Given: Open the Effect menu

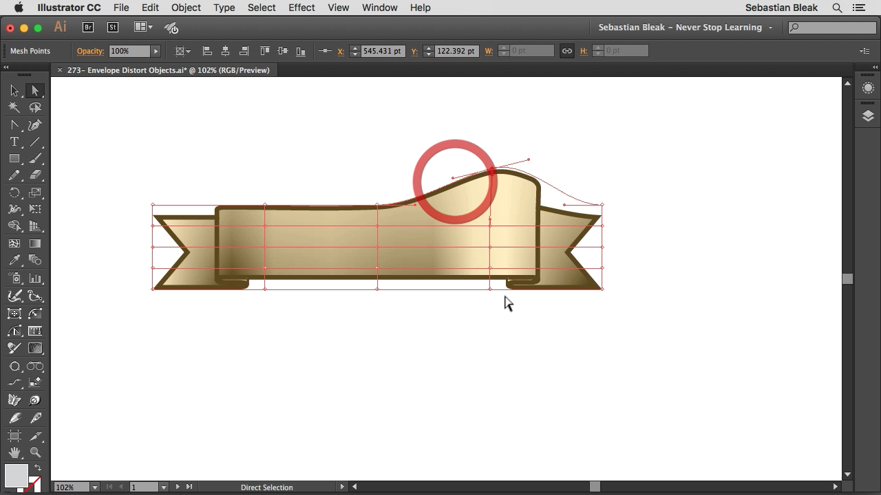Looking at the screenshot, I should pyautogui.click(x=301, y=8).
